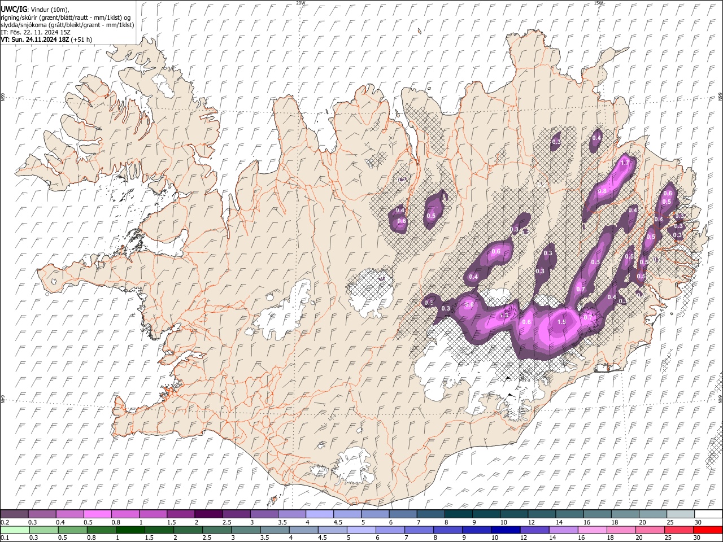
Task: Pick dark blue swatch between 10 and 12, bottom scale
Action: coord(504,530)
